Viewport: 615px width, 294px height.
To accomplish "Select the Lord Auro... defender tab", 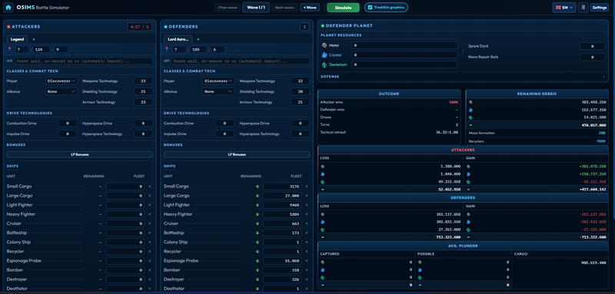I will click(x=178, y=39).
